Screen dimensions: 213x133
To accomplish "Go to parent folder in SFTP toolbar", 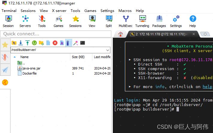I will point(14,43).
